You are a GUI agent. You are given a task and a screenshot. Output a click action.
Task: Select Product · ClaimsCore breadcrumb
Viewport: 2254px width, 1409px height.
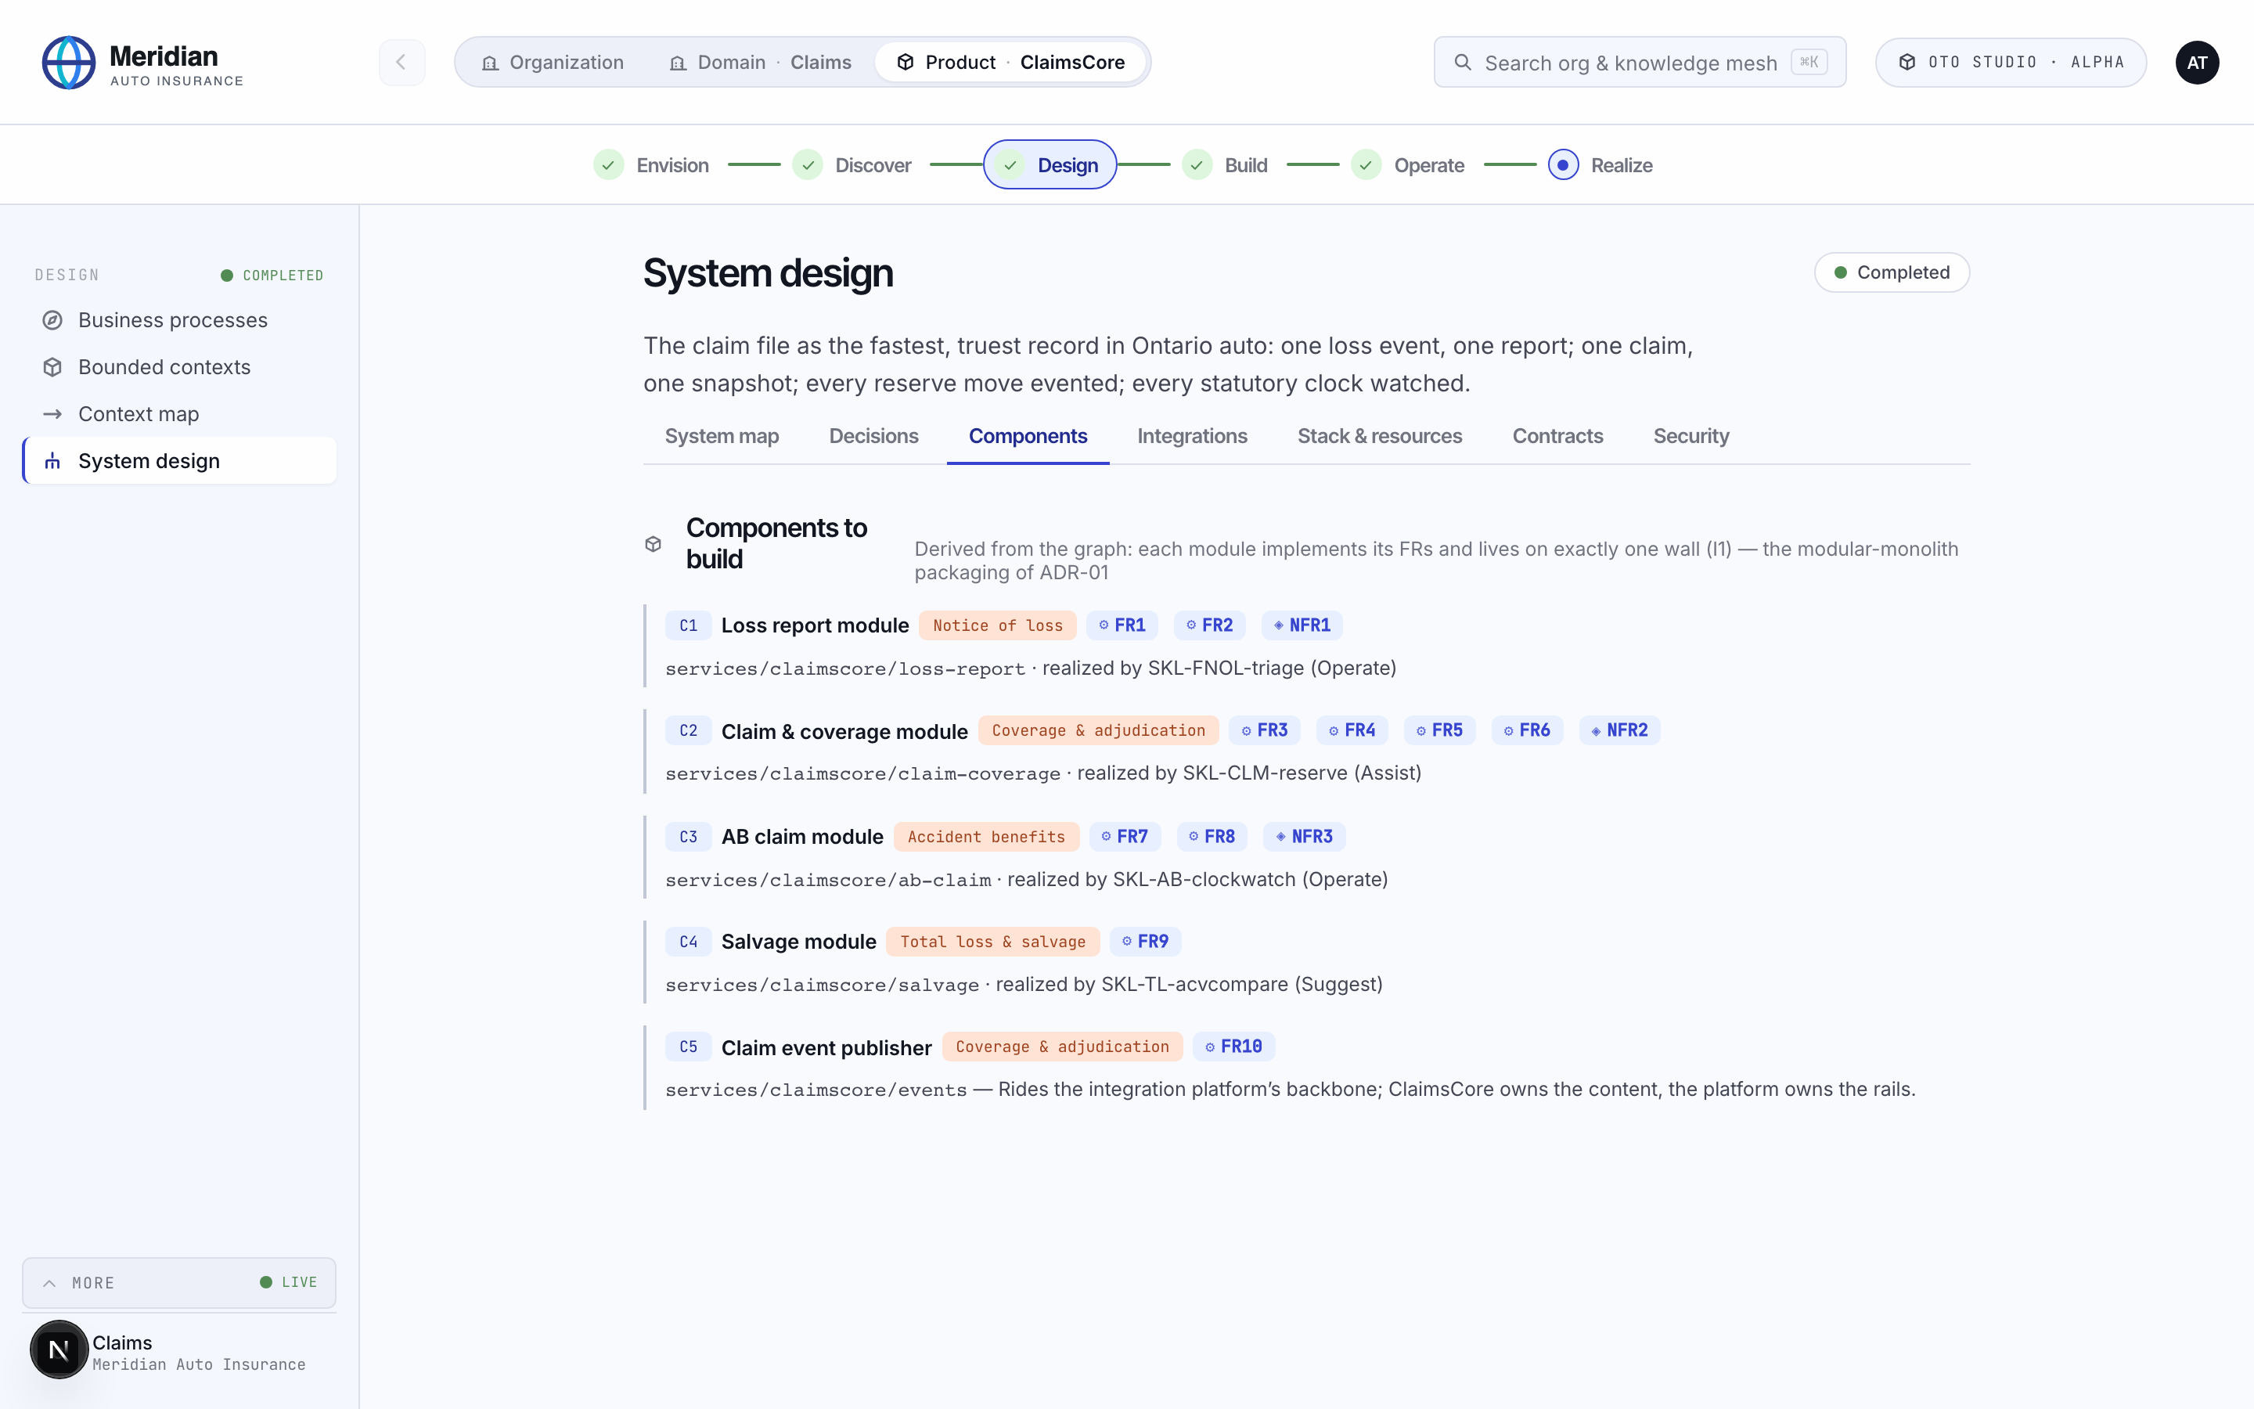(x=1010, y=63)
